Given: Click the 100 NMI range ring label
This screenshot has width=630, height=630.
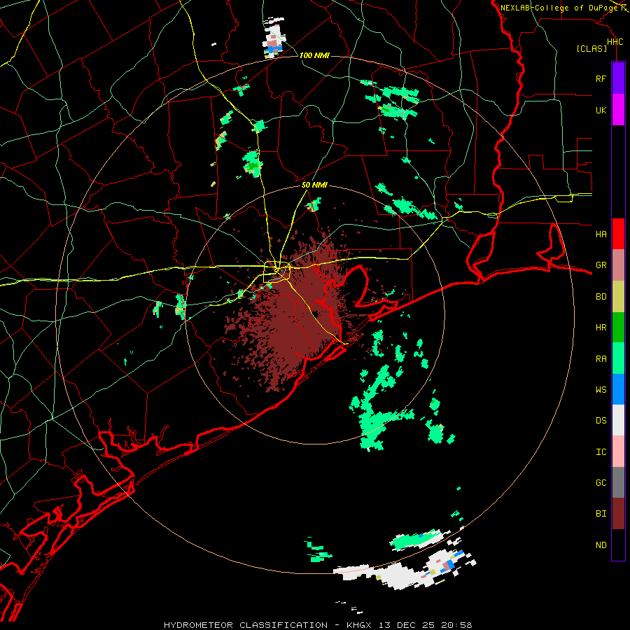Looking at the screenshot, I should [x=314, y=55].
